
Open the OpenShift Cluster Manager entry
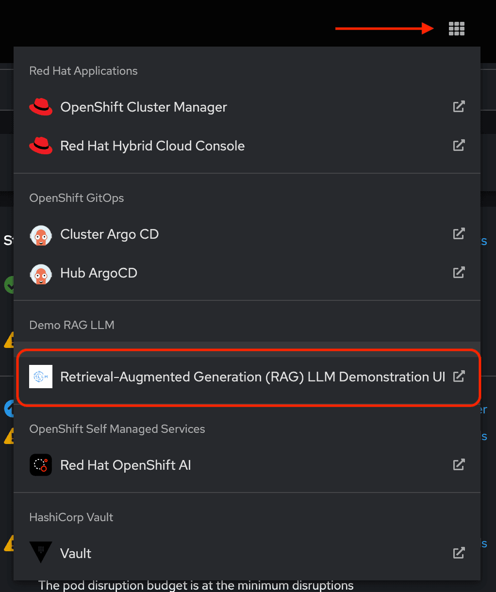click(143, 107)
